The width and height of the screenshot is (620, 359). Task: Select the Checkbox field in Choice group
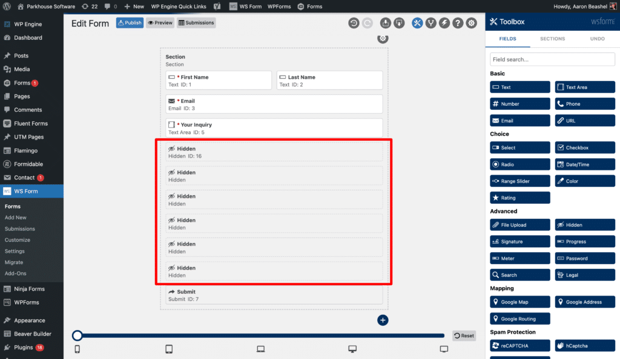pyautogui.click(x=584, y=147)
